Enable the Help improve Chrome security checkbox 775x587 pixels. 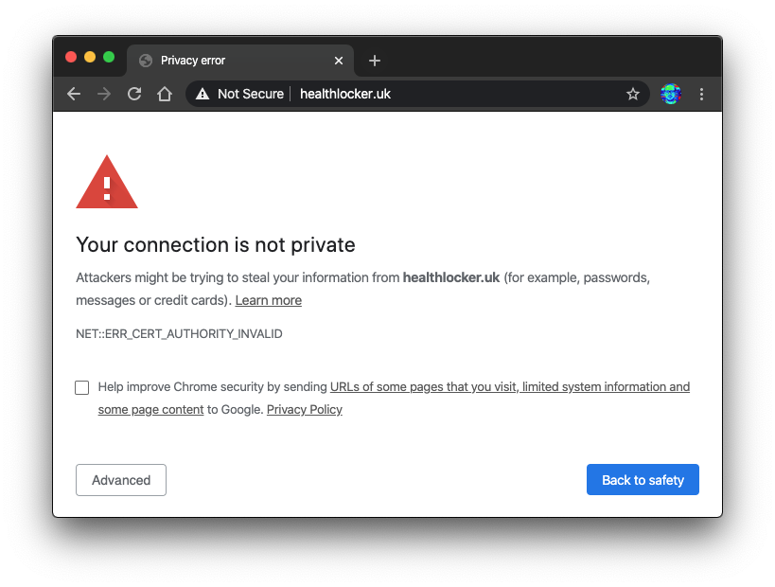pyautogui.click(x=81, y=387)
